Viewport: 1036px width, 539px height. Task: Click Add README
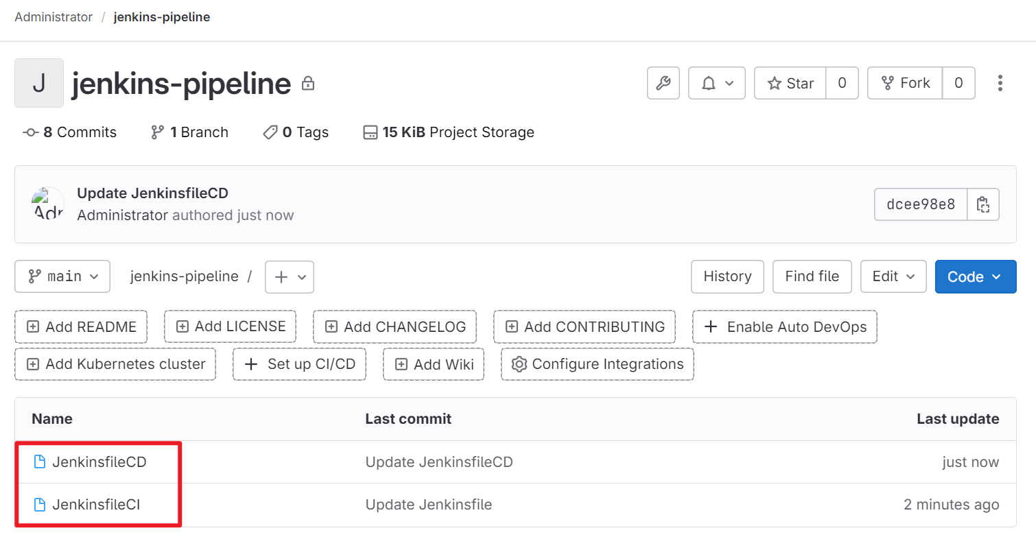pos(82,326)
